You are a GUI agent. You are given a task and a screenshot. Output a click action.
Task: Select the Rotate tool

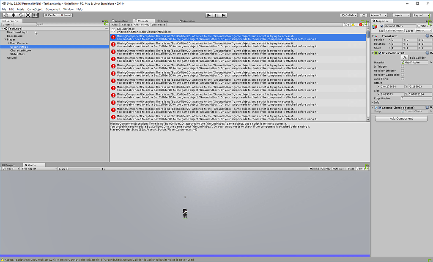20,15
